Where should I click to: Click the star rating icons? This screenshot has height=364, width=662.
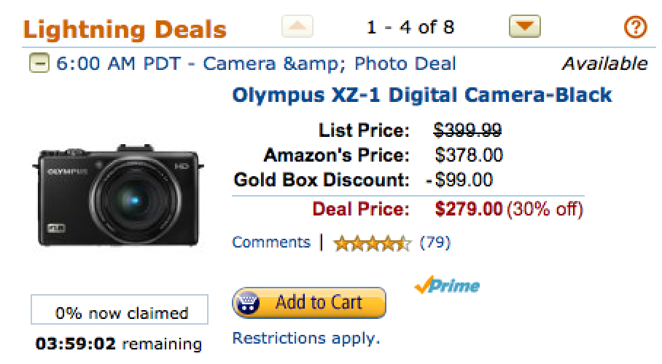372,243
